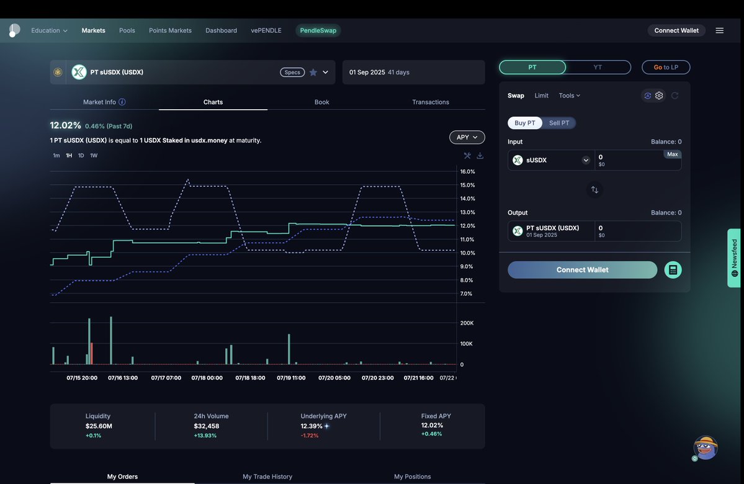Open the Market Info tooltip icon
This screenshot has height=484, width=744.
coord(122,102)
